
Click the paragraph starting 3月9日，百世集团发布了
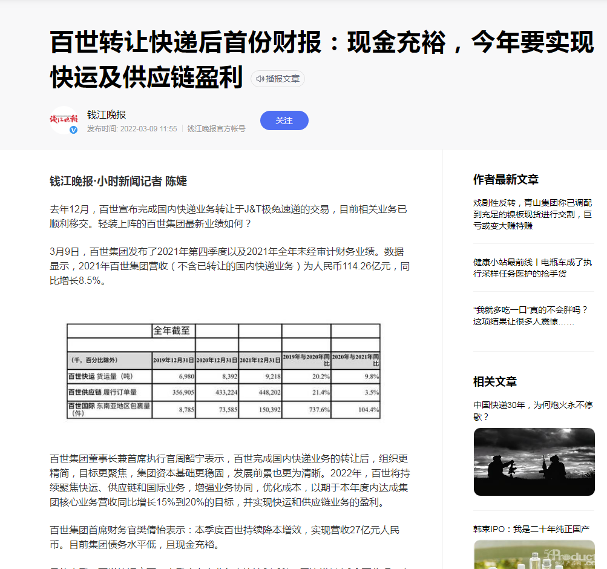[x=229, y=266]
